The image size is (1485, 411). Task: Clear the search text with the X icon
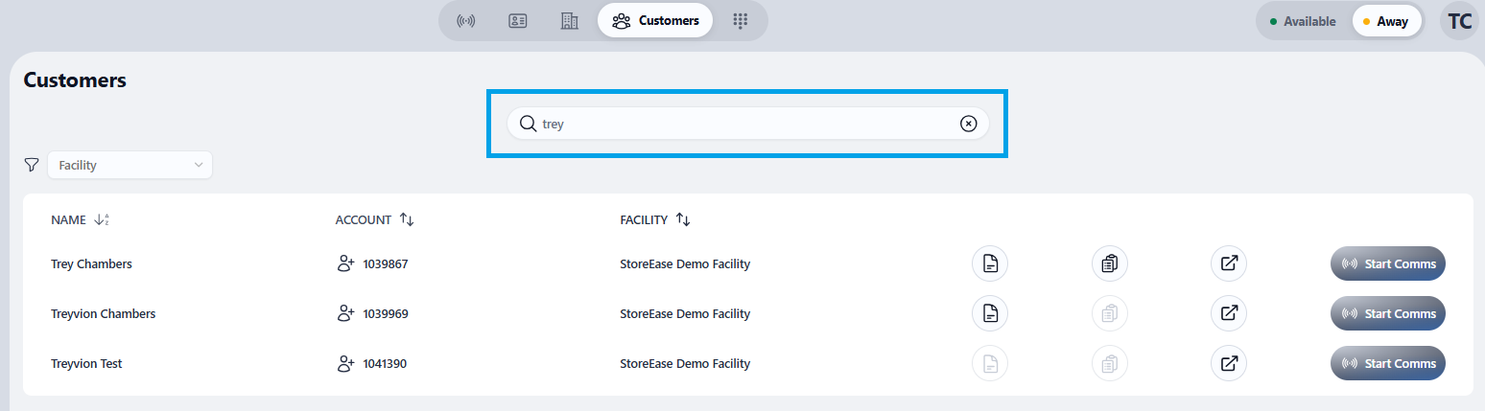[x=969, y=124]
